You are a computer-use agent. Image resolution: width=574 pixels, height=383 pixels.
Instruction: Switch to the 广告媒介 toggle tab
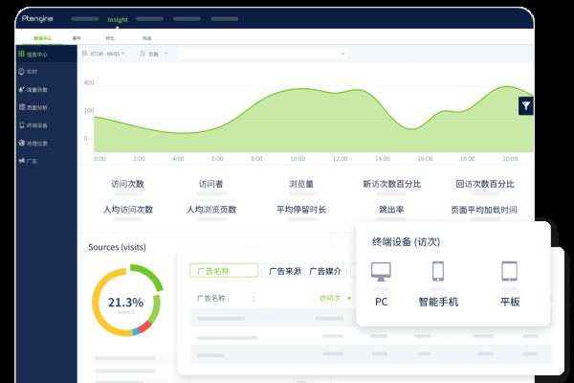pyautogui.click(x=326, y=271)
